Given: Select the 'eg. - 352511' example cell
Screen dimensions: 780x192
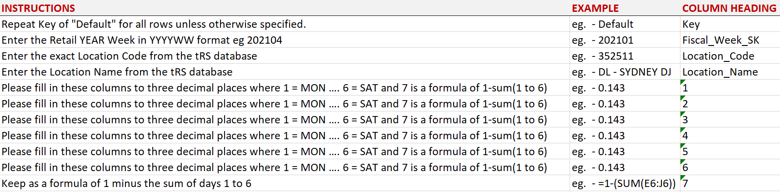Looking at the screenshot, I should tap(603, 56).
